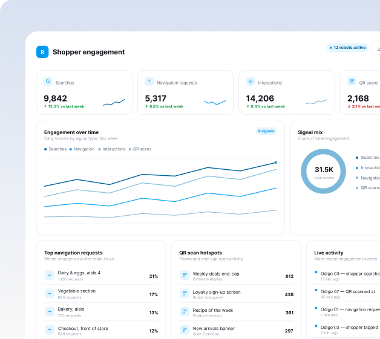Click the blue R logo icon
The height and width of the screenshot is (339, 380).
click(x=42, y=52)
